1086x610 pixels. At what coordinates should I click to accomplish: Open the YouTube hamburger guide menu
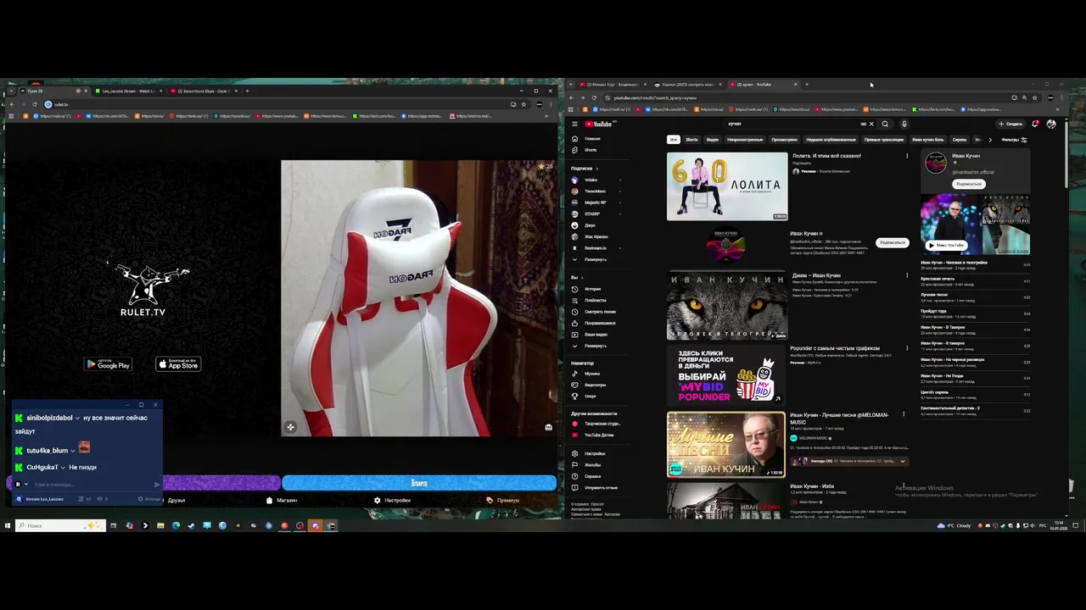tap(574, 124)
